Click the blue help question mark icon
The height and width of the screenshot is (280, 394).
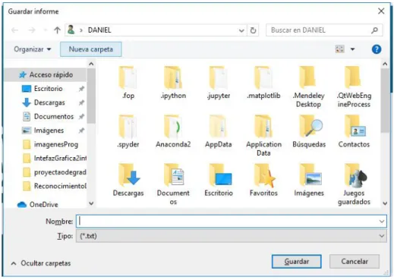pyautogui.click(x=377, y=49)
